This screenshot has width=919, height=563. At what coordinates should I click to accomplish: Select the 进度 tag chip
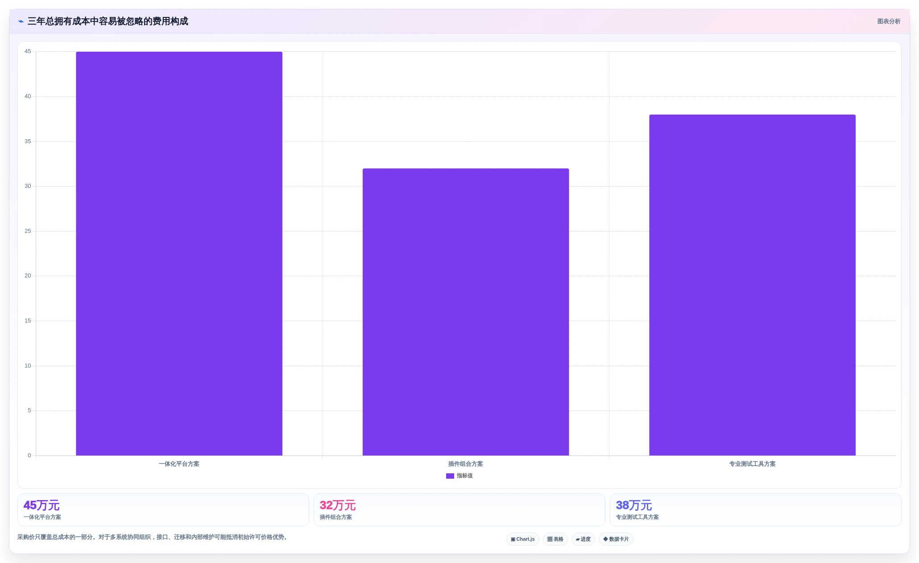click(583, 539)
